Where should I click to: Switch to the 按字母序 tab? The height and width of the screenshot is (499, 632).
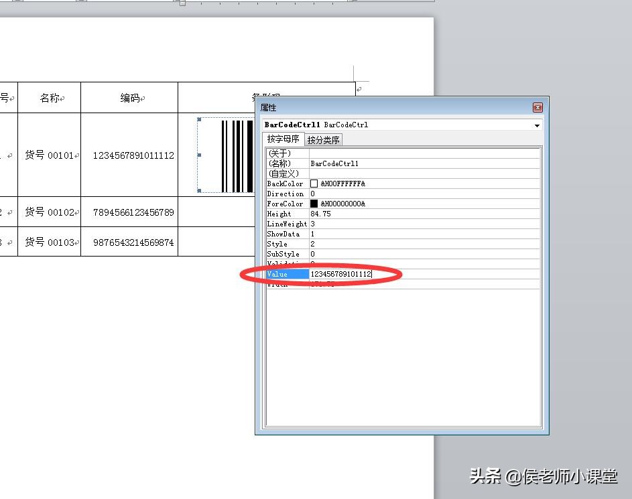283,139
